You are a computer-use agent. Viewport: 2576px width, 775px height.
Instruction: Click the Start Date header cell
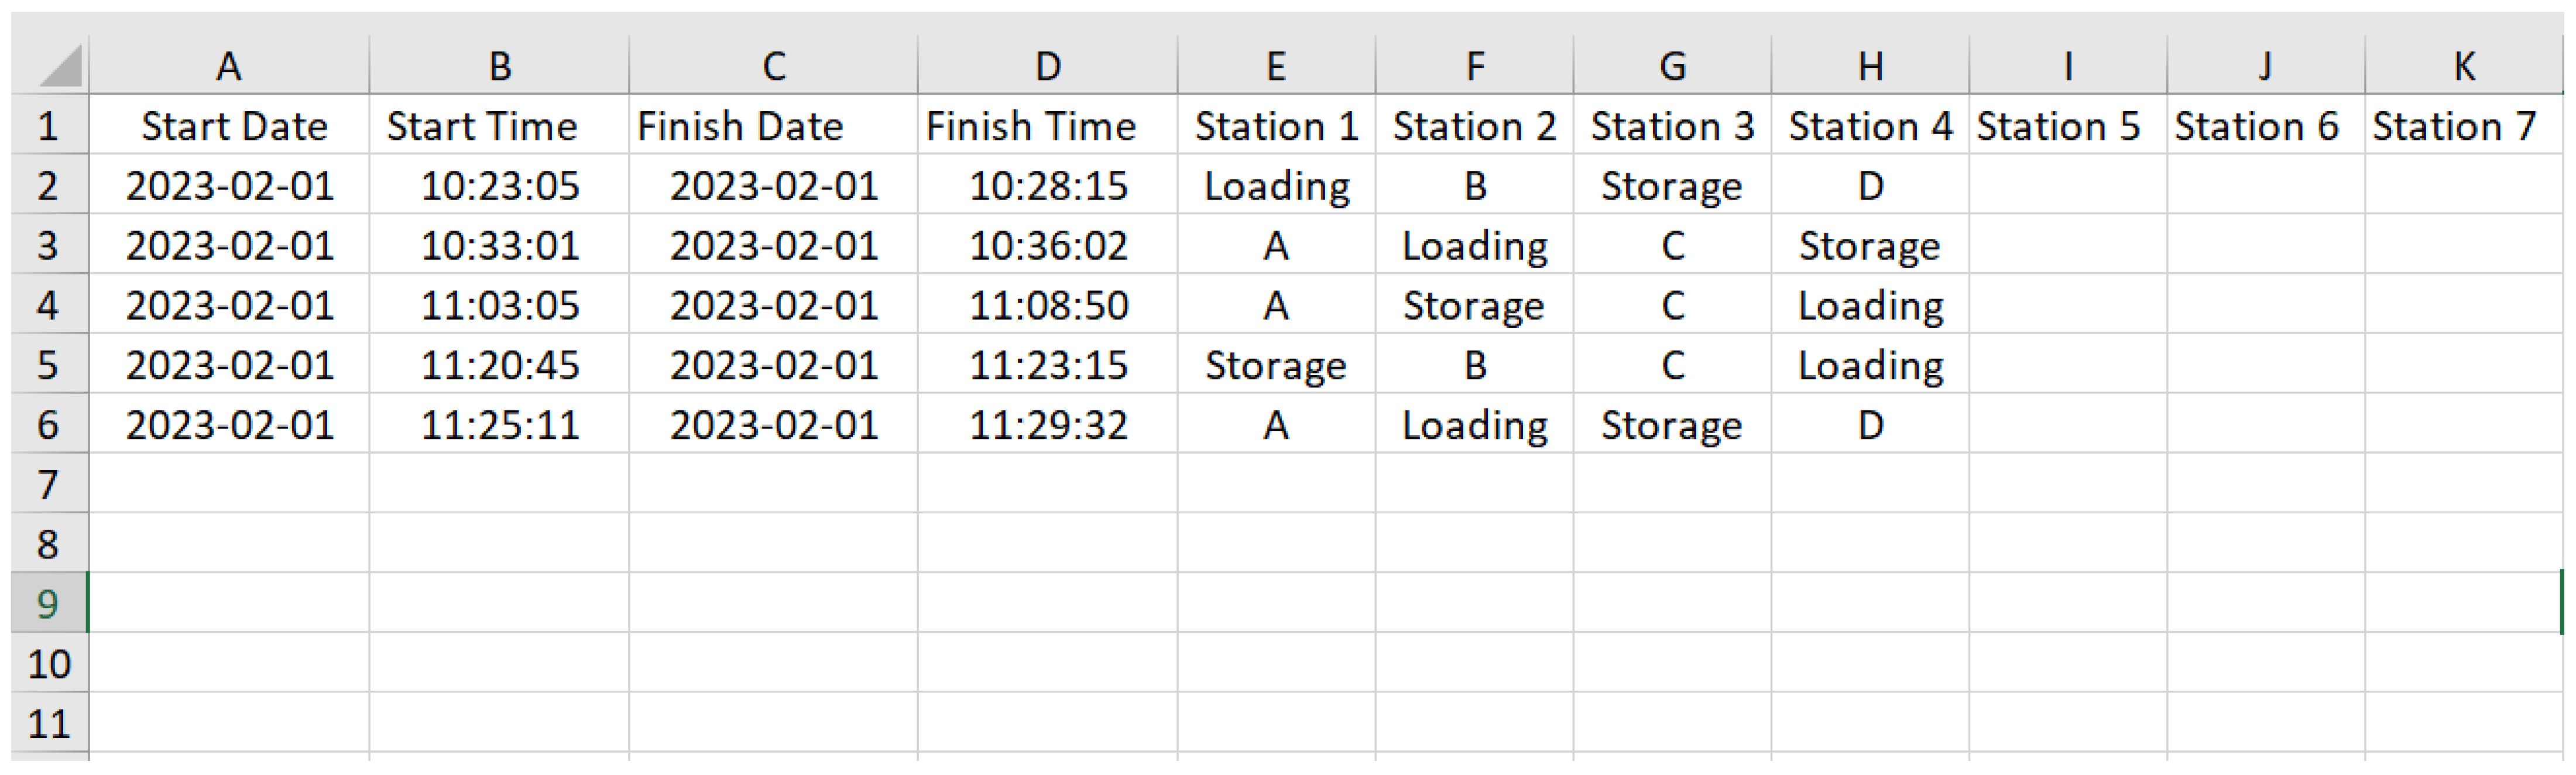234,127
